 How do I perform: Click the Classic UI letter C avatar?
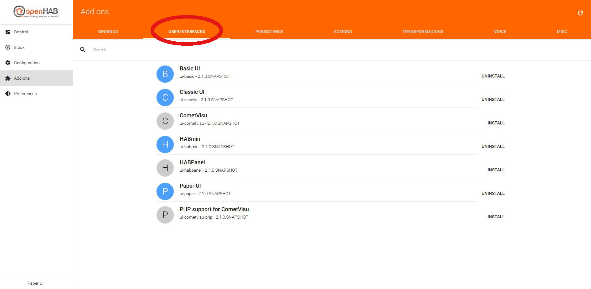(165, 98)
